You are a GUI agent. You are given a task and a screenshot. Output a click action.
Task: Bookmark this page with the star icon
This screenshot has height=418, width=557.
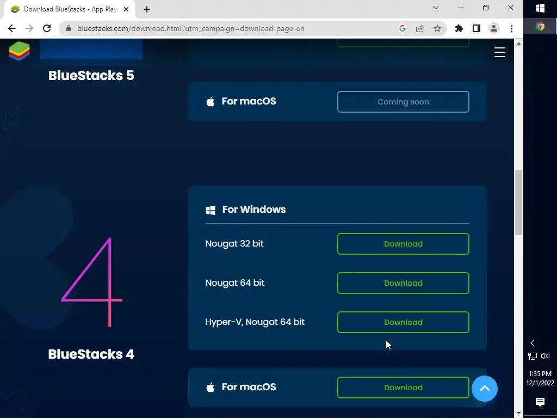pyautogui.click(x=437, y=28)
